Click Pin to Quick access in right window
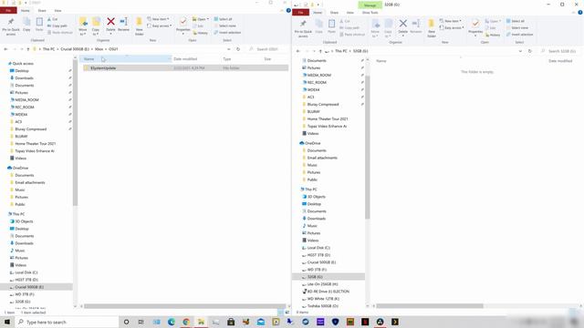584x328 pixels. pos(303,28)
